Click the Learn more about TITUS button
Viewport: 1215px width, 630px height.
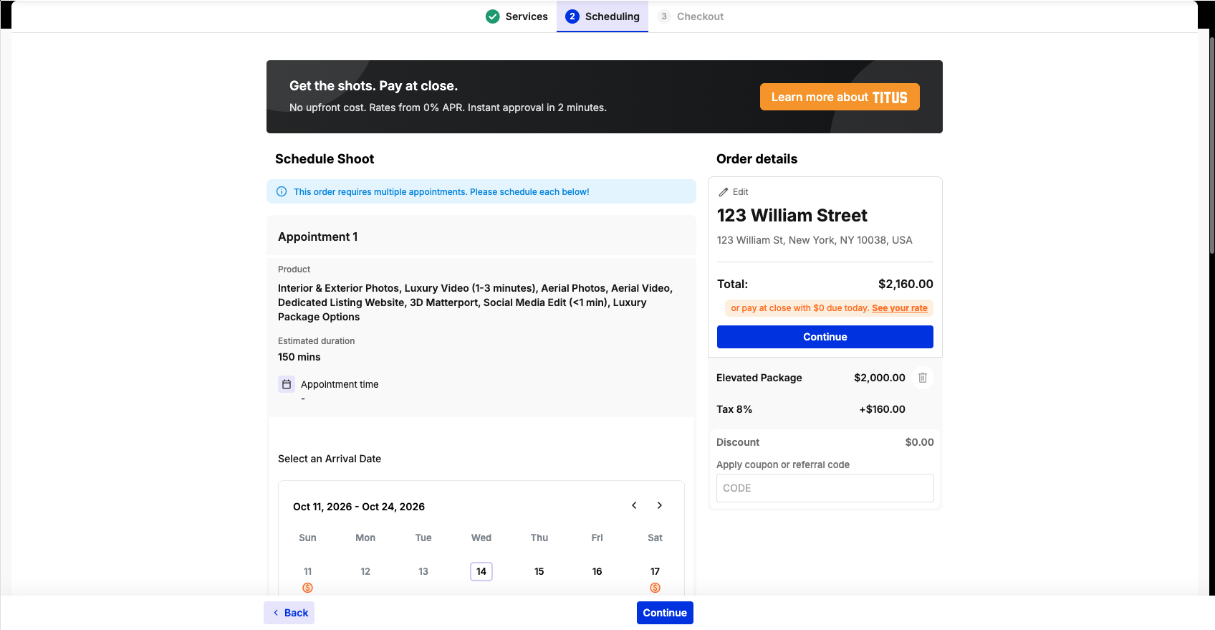(840, 97)
